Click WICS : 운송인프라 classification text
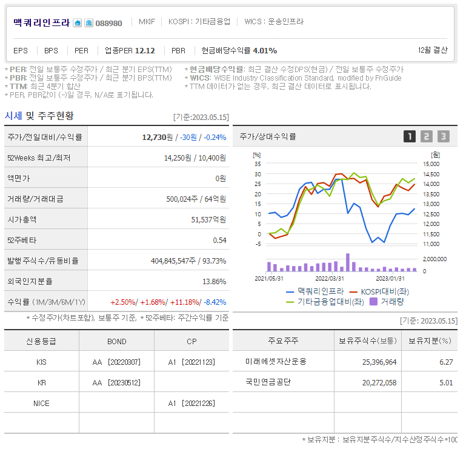466x449 pixels. (274, 22)
